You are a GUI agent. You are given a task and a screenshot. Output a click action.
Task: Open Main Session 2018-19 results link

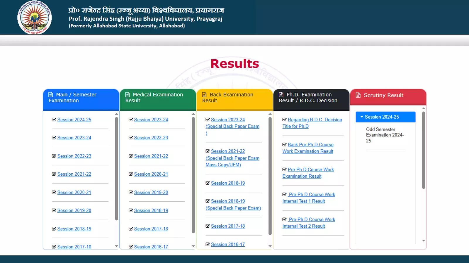pyautogui.click(x=74, y=229)
